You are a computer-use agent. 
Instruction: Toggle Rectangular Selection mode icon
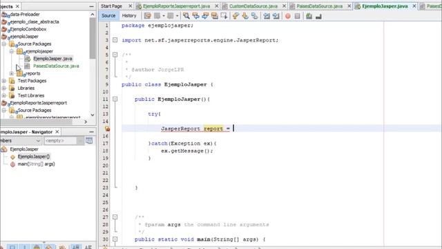point(224,16)
